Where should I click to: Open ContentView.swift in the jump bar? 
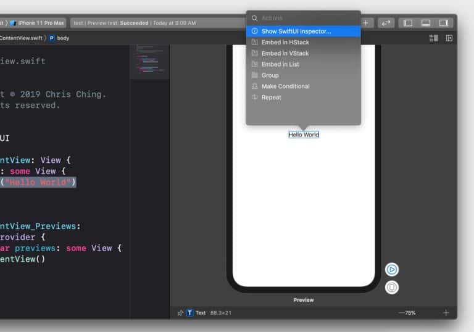coord(21,38)
